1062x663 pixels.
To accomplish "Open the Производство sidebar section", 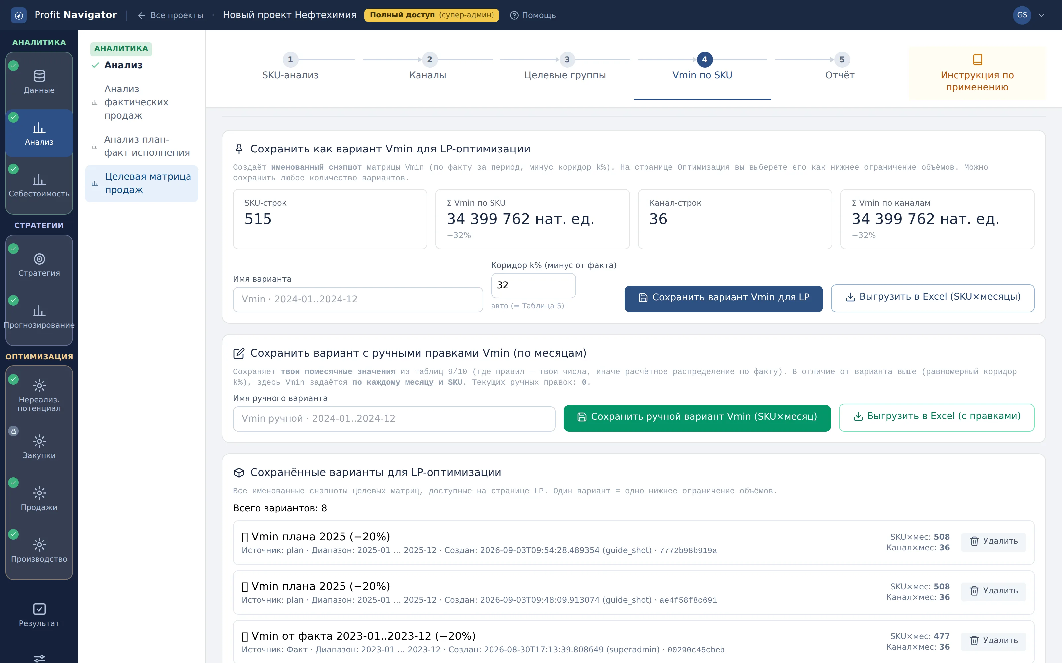I will (39, 550).
